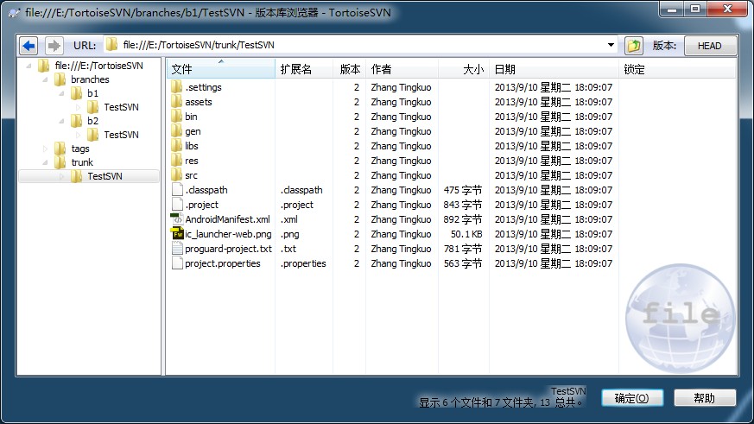The height and width of the screenshot is (424, 754).
Task: Click the root repository folder icon in tree
Action: point(44,66)
